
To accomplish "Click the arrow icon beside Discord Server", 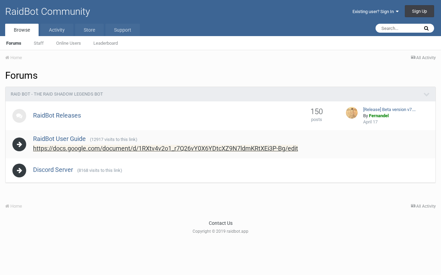I will [19, 170].
